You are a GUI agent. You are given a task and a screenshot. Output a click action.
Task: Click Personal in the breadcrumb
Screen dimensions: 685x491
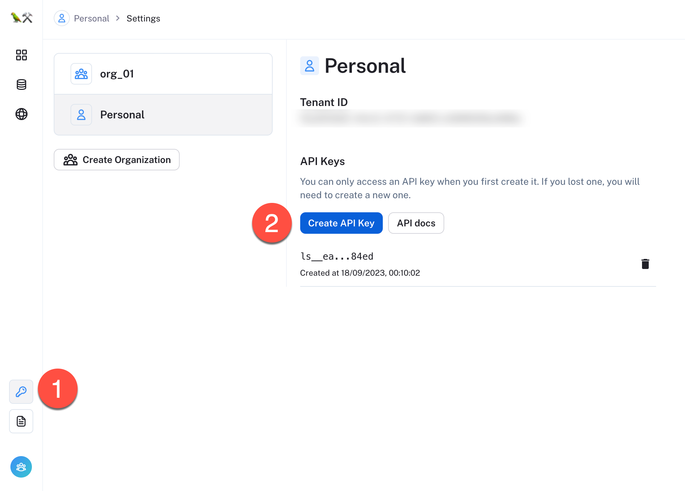[91, 18]
